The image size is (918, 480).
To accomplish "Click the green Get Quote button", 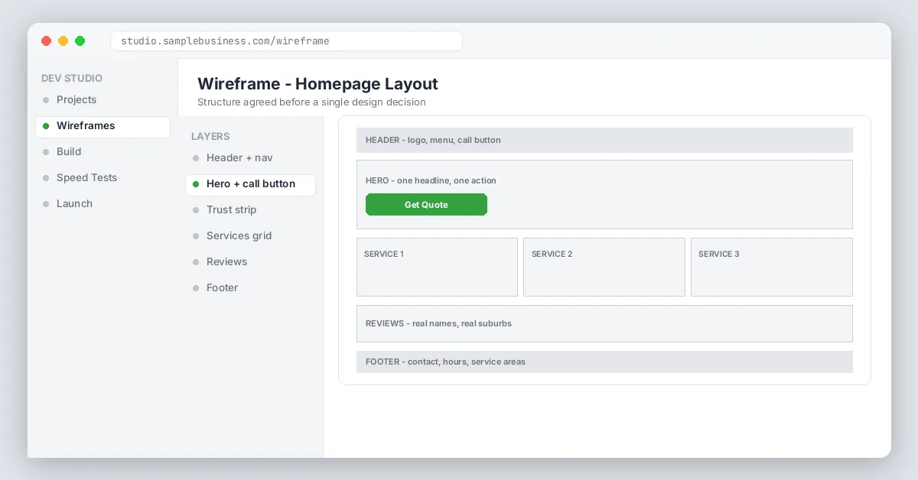I will click(426, 205).
